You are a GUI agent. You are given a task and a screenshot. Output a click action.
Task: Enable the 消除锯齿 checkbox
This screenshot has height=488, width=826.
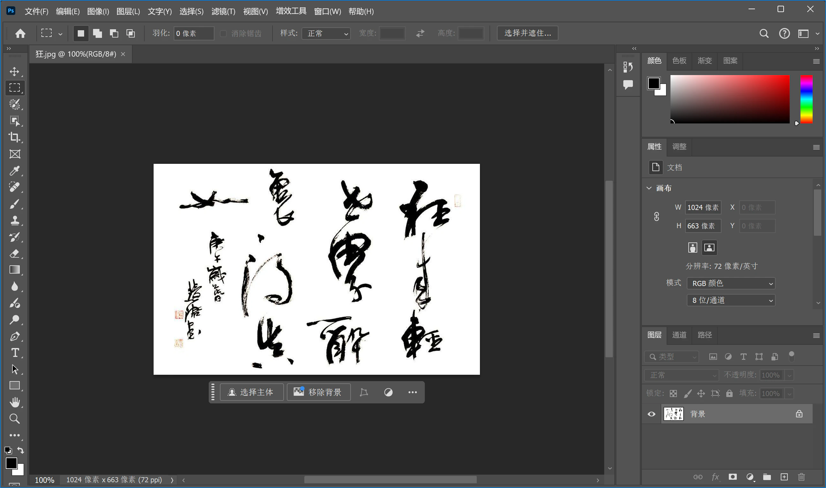click(x=224, y=33)
